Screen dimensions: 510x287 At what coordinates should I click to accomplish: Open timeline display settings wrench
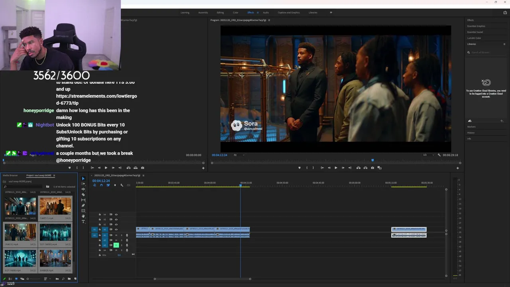pos(122,185)
